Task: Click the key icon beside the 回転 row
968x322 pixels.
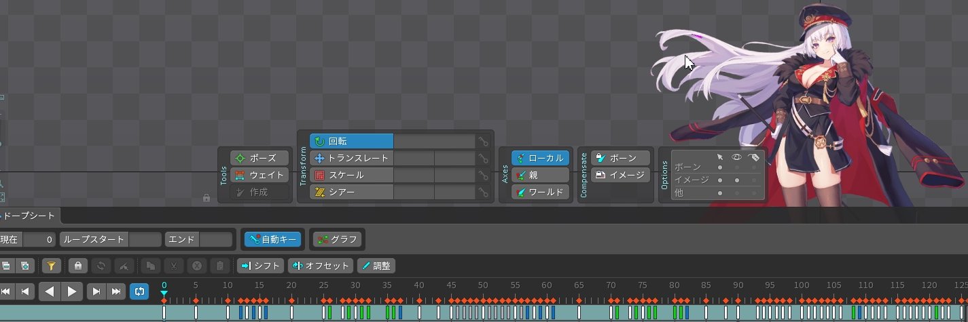Action: pos(483,142)
